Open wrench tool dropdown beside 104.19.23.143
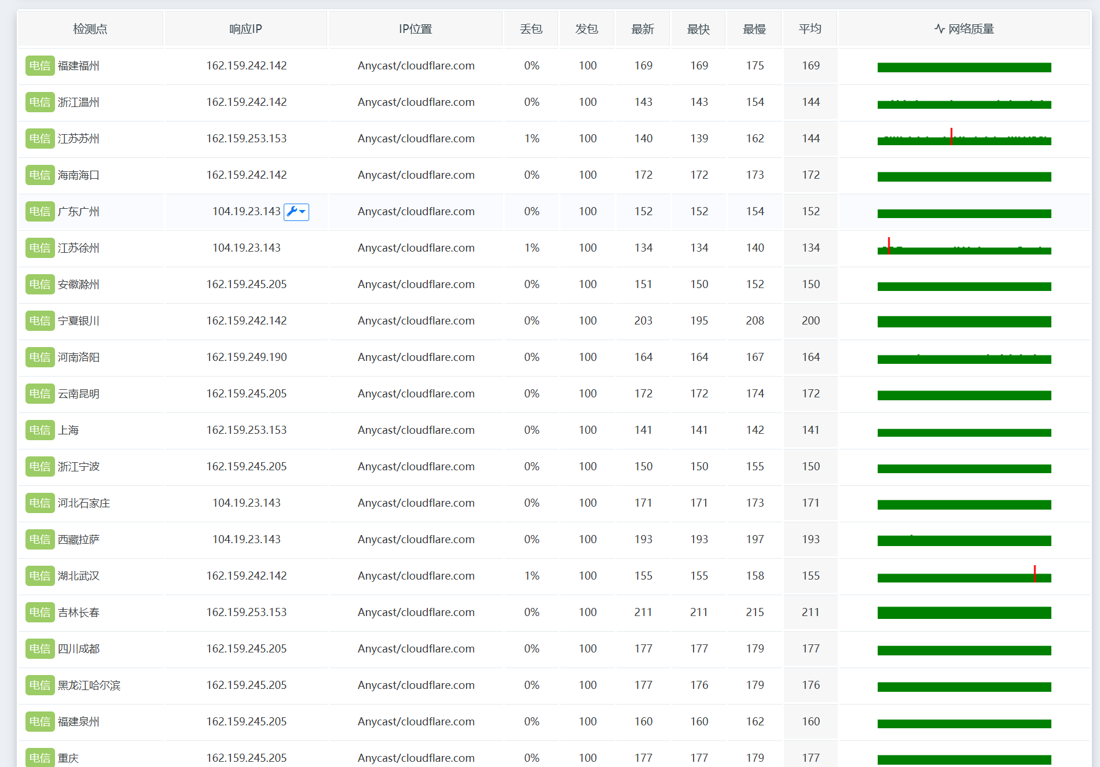 pyautogui.click(x=296, y=212)
